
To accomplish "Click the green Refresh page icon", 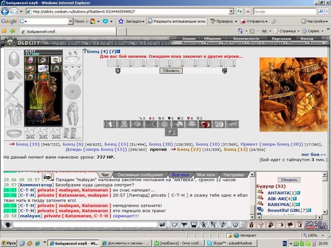I will pyautogui.click(x=239, y=12).
